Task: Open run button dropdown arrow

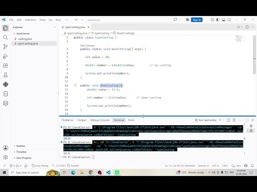Action: 242,27
